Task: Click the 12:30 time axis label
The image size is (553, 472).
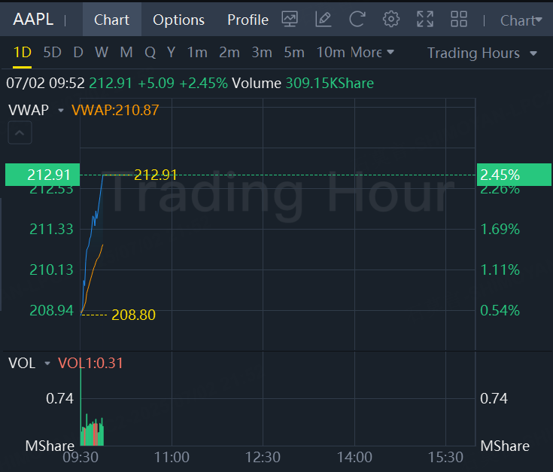Action: 263,457
